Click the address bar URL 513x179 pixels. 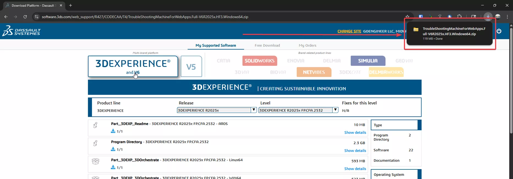coord(145,17)
